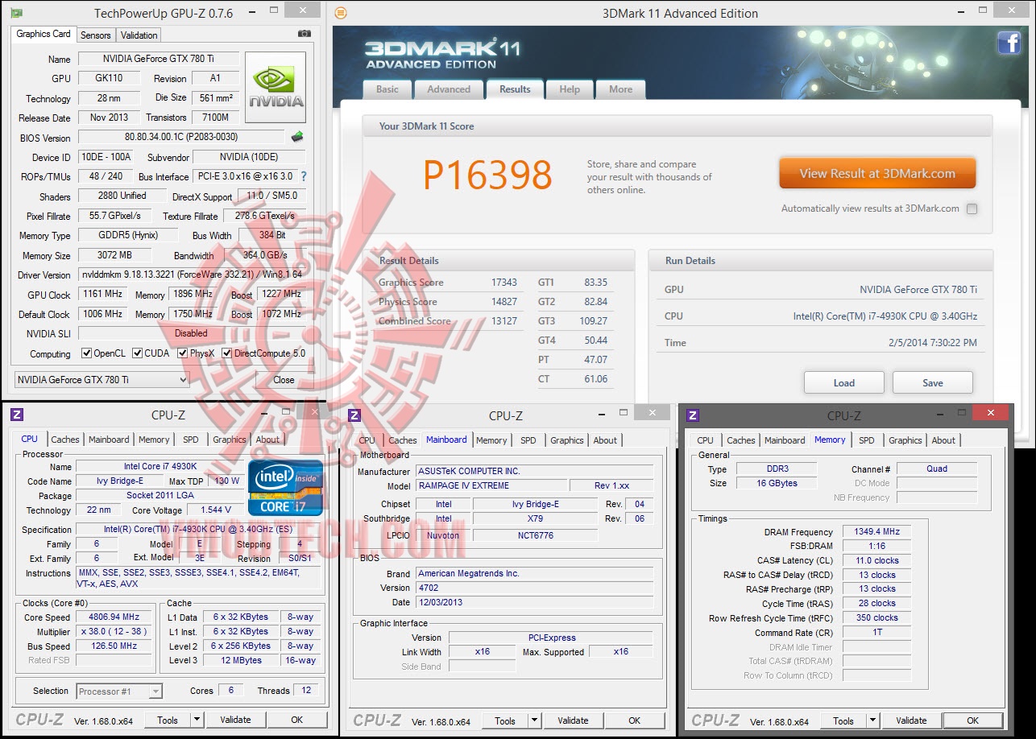Click the Core Speed value 4806.94 MHz
The image size is (1036, 739).
(115, 617)
